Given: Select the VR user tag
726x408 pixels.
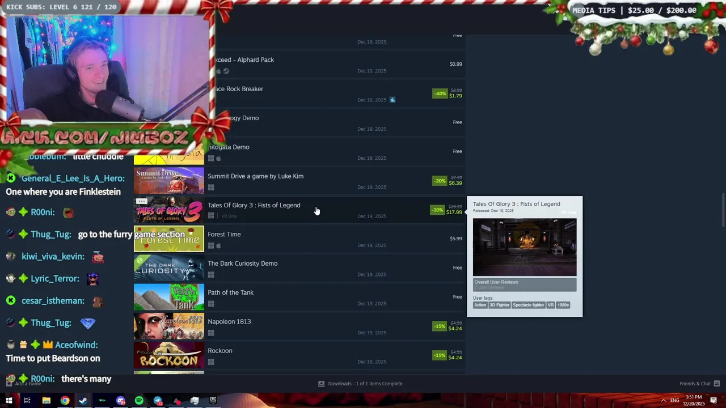Looking at the screenshot, I should (550, 305).
